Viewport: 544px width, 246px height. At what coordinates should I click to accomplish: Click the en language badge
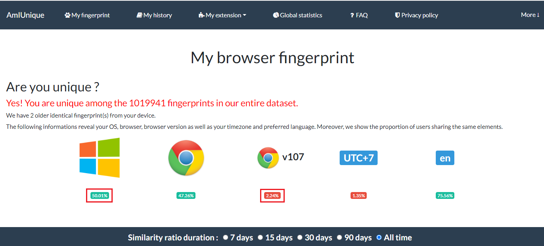pos(445,158)
